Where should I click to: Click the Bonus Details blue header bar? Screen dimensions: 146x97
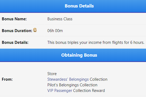pyautogui.click(x=73, y=6)
